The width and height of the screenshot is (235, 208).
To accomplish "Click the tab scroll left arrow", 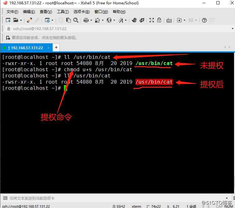I will click(x=225, y=47).
